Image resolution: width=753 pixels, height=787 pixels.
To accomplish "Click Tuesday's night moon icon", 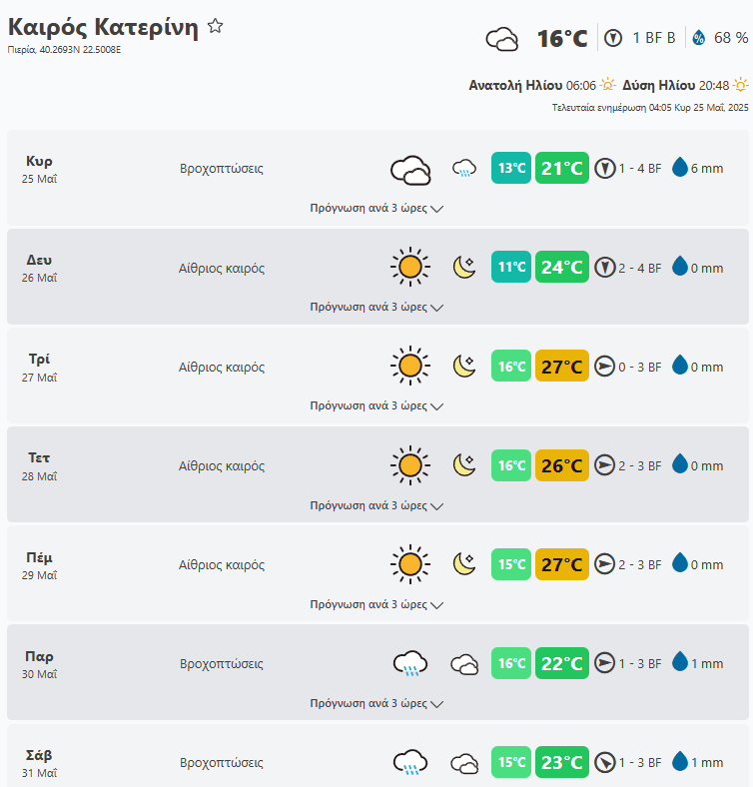I will click(x=464, y=367).
